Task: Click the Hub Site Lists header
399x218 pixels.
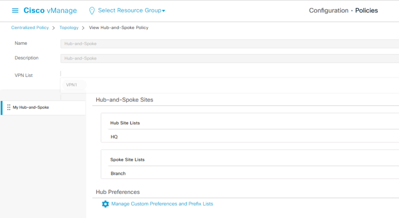Action: [125, 123]
